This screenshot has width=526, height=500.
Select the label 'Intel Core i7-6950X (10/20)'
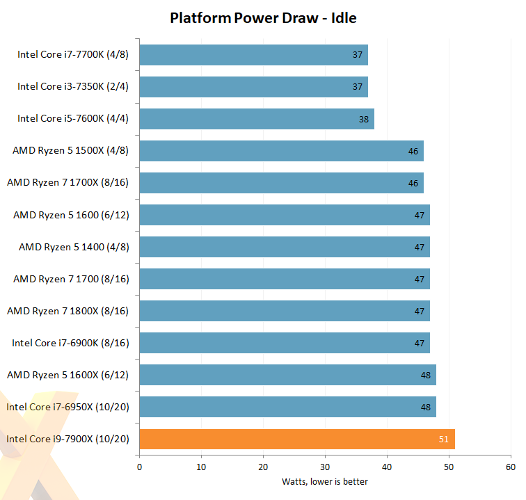[x=67, y=407]
